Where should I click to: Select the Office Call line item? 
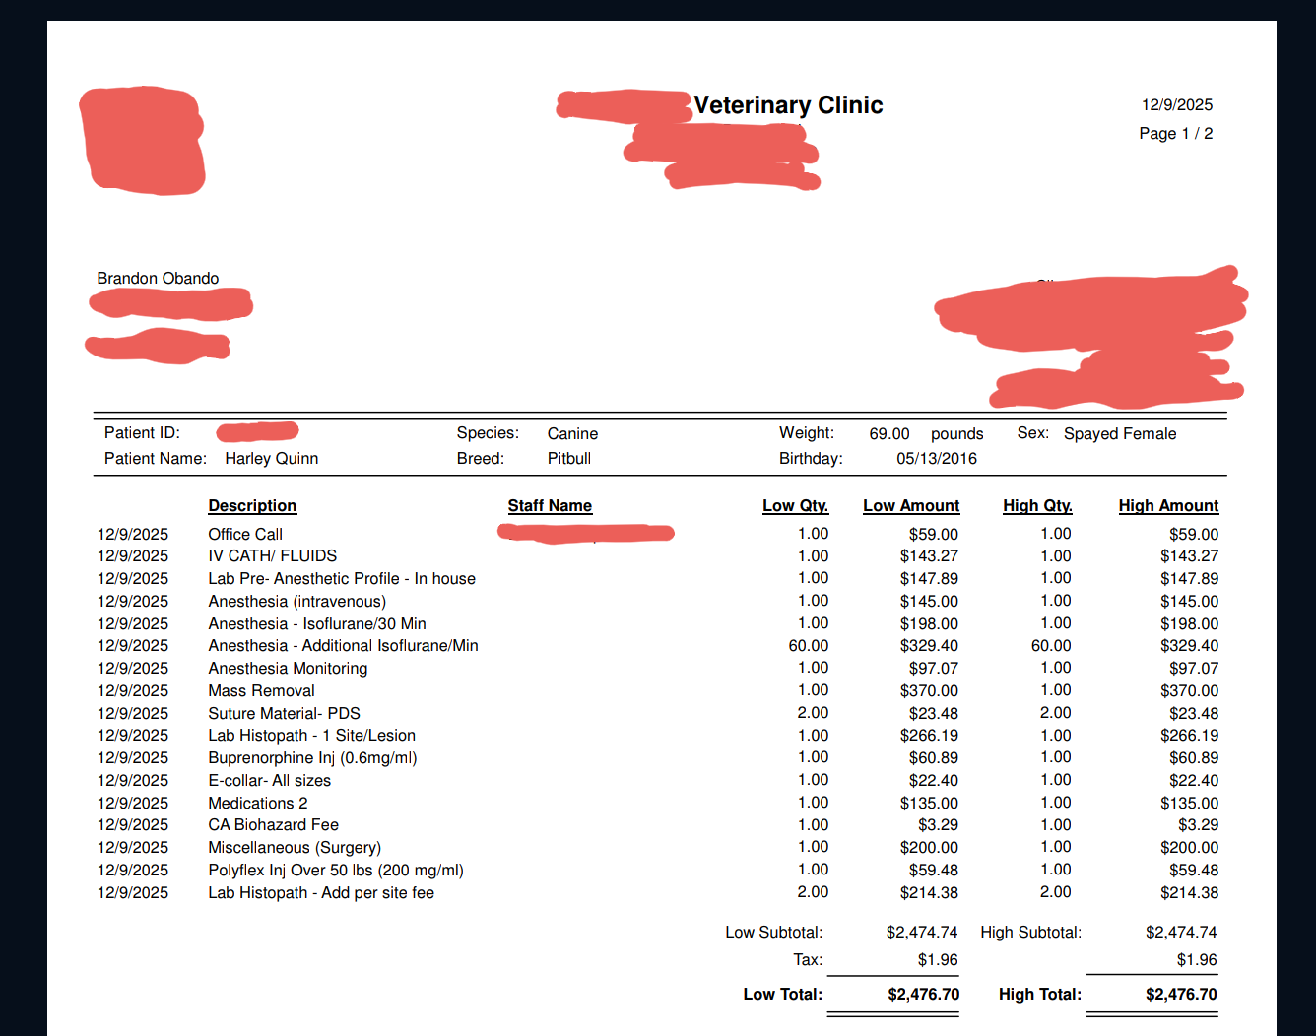245,534
